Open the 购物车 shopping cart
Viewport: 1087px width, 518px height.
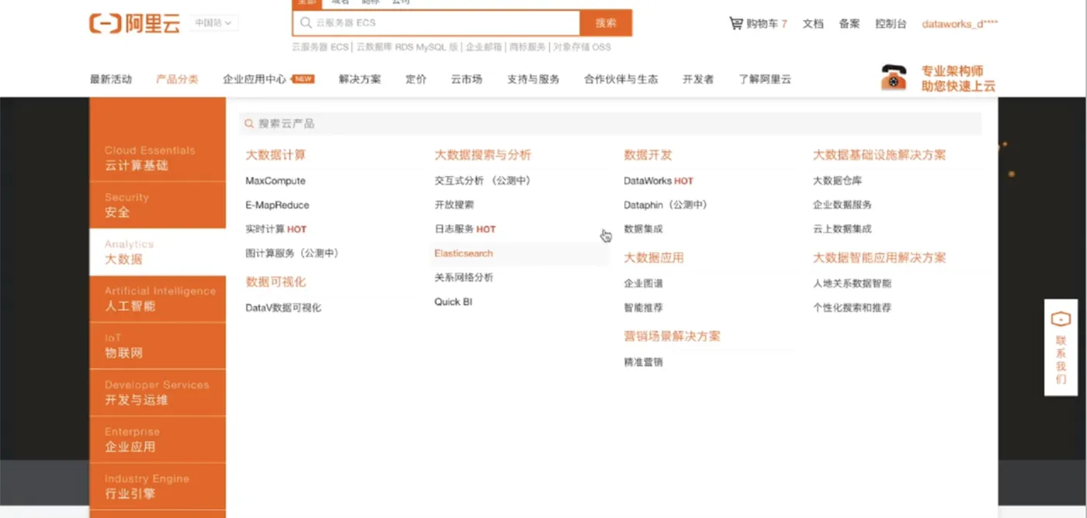point(759,23)
